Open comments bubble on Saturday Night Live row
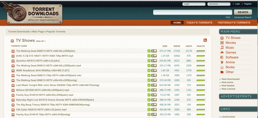Image resolution: width=258 pixels, height=118 pixels. tap(154, 100)
